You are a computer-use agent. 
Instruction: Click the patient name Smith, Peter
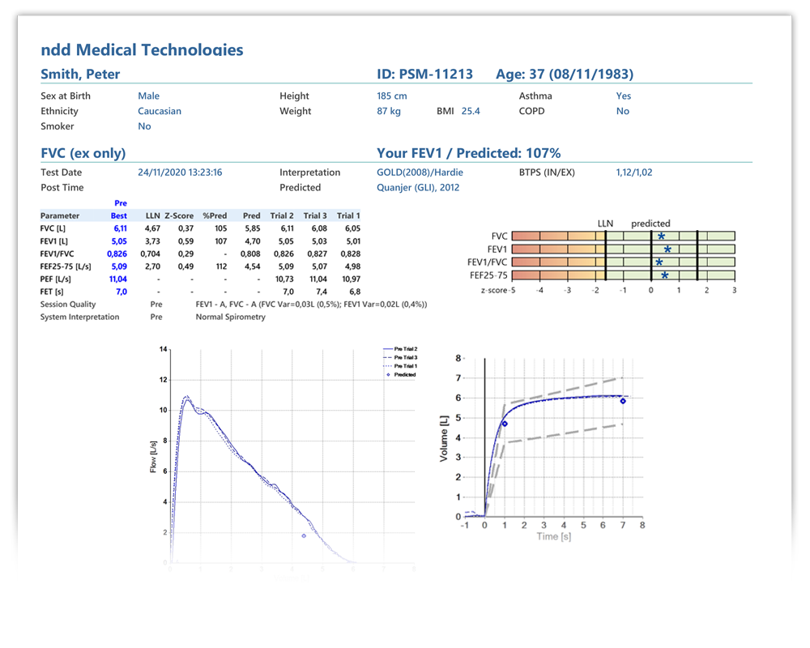tap(80, 75)
